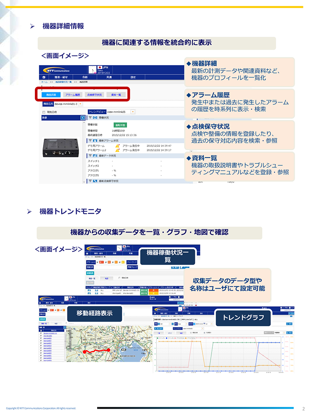Click the analog clock icon beside JPN
This screenshot has width=310, height=413.
[x=92, y=70]
